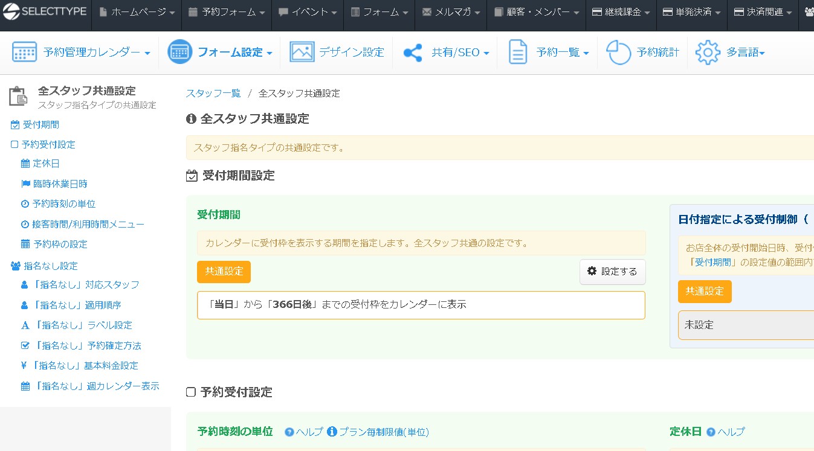Screen dimensions: 814x451
Task: Open デザイン設定 via its image icon
Action: [x=303, y=52]
